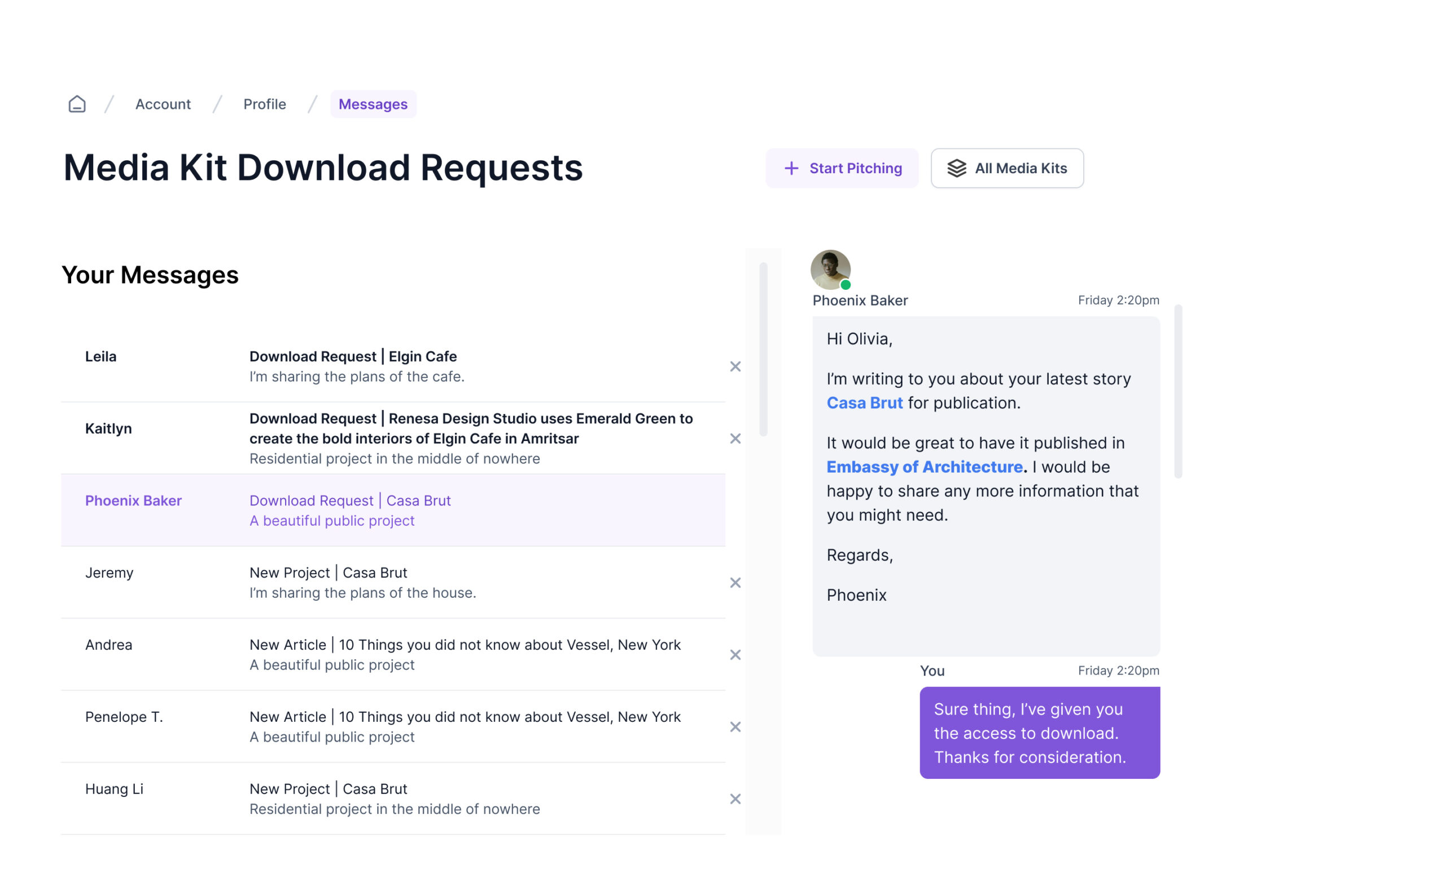Image resolution: width=1445 pixels, height=895 pixels.
Task: Open Embassy of Architecture link
Action: [924, 467]
